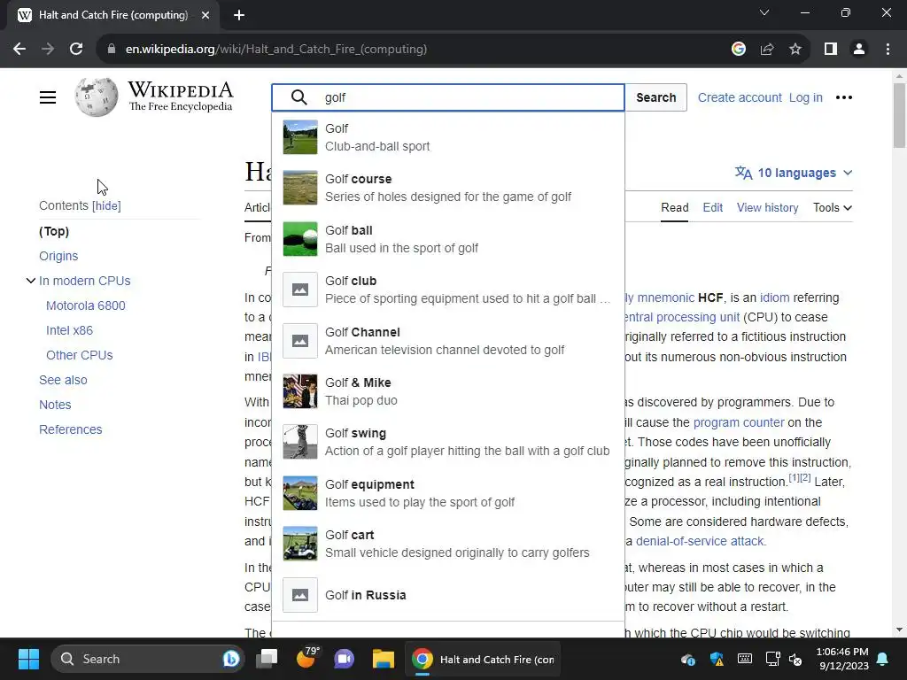Choose the Golf cart suggestion
The image size is (907, 680).
pyautogui.click(x=447, y=544)
